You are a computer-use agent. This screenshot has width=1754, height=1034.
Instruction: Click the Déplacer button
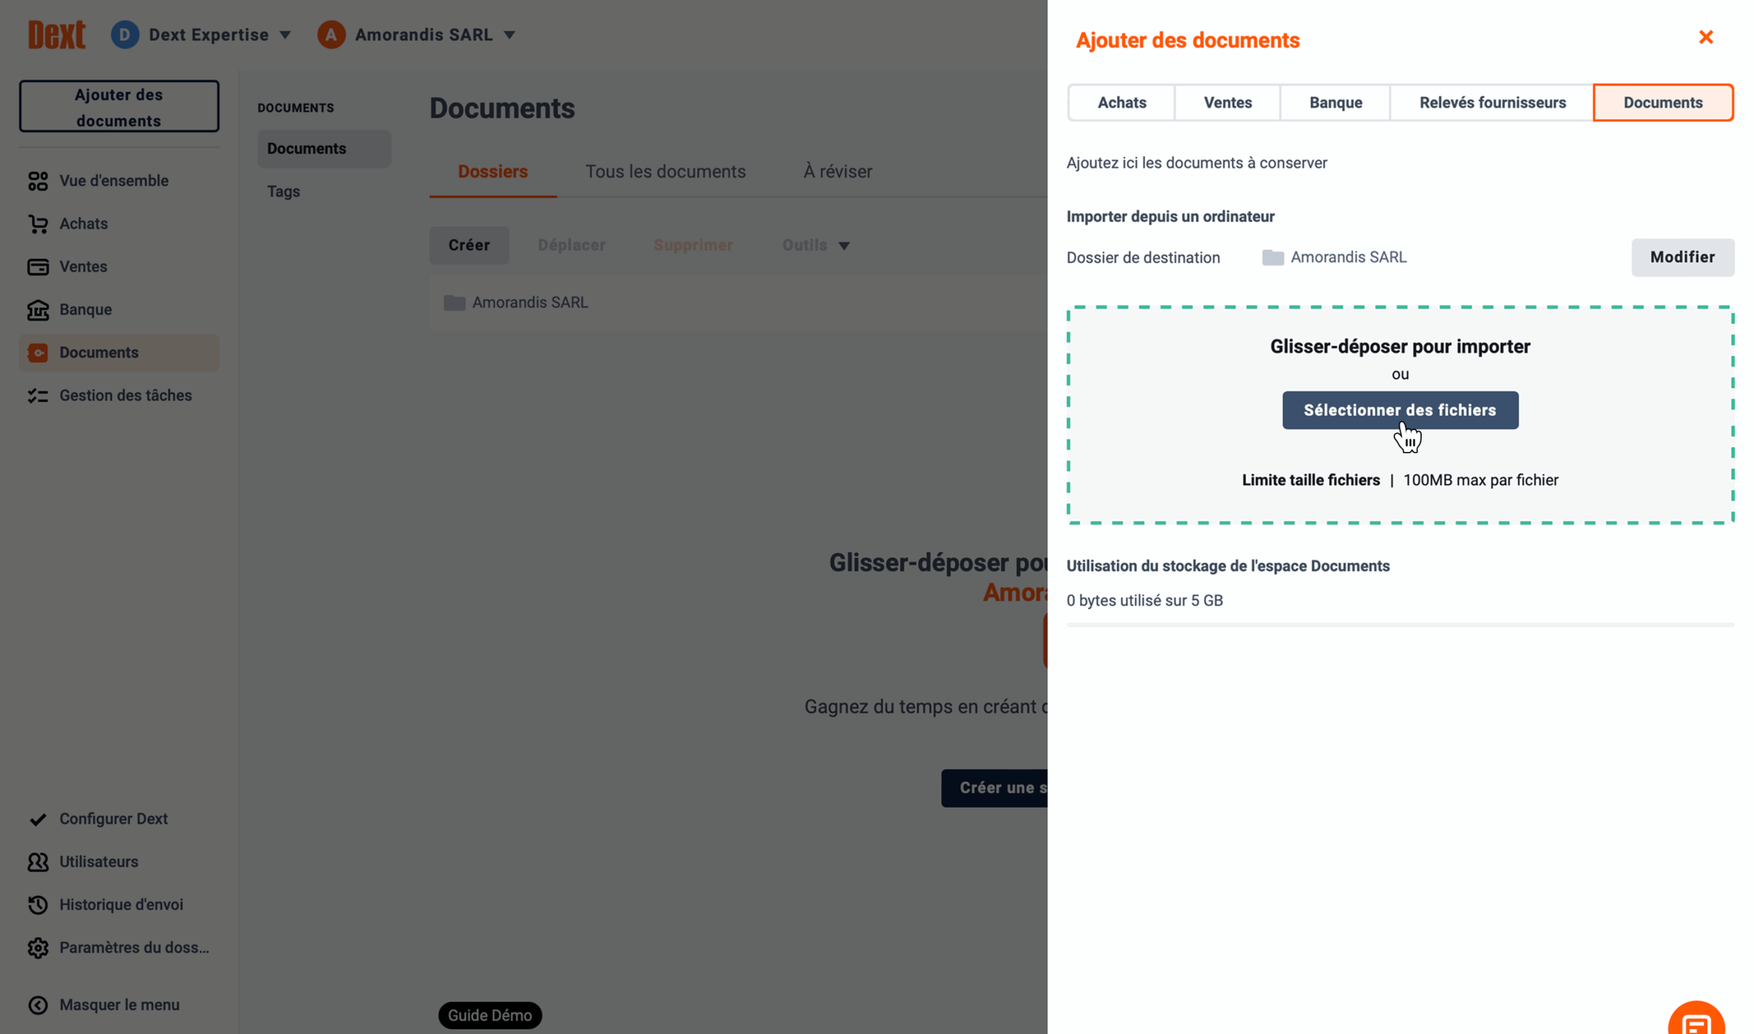pos(571,245)
